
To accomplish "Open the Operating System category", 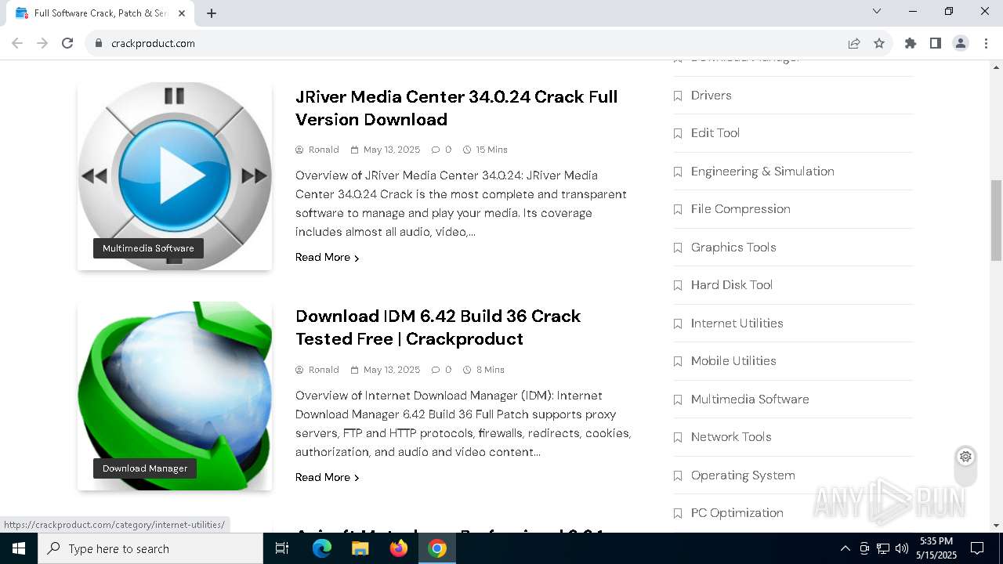I will 743,475.
